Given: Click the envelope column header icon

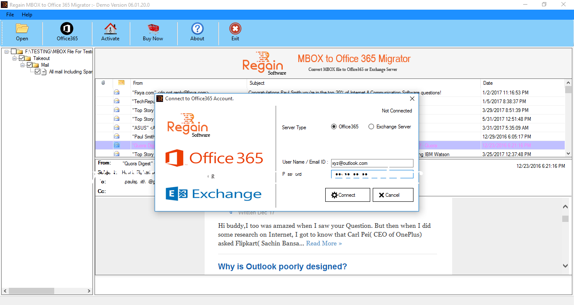Looking at the screenshot, I should [x=121, y=83].
